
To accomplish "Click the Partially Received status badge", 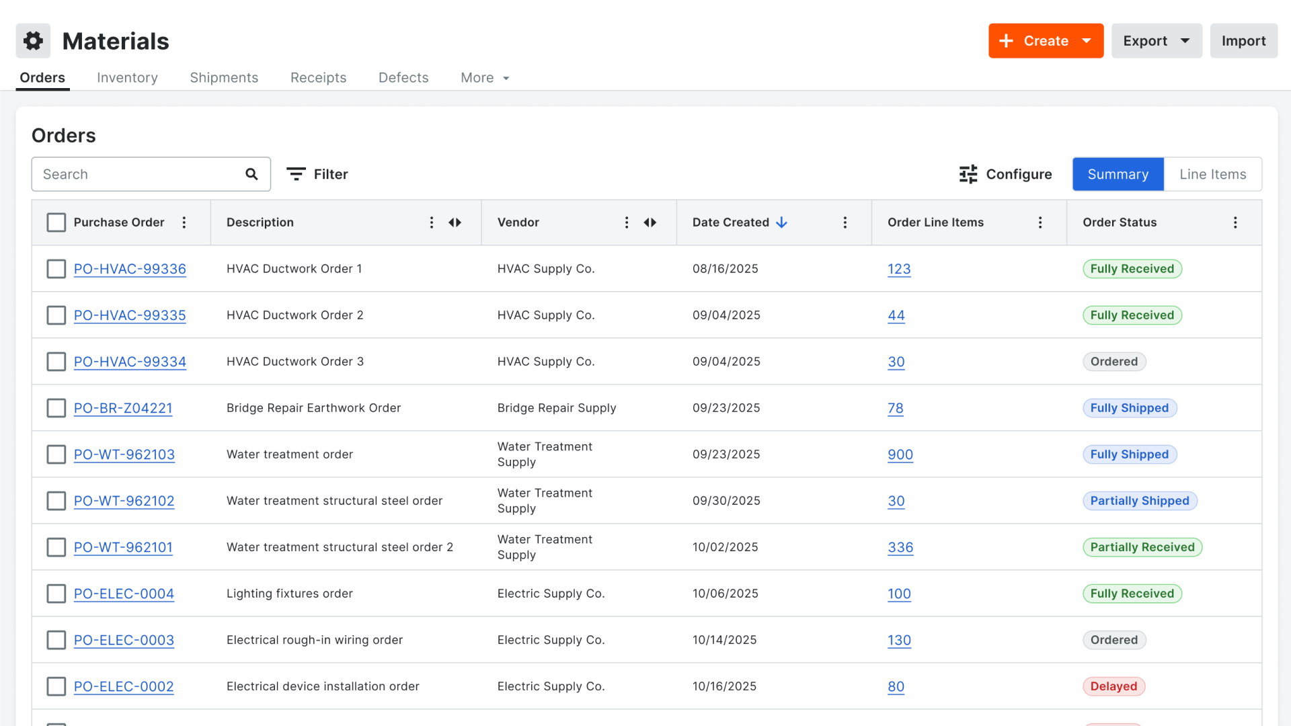I will [1142, 547].
